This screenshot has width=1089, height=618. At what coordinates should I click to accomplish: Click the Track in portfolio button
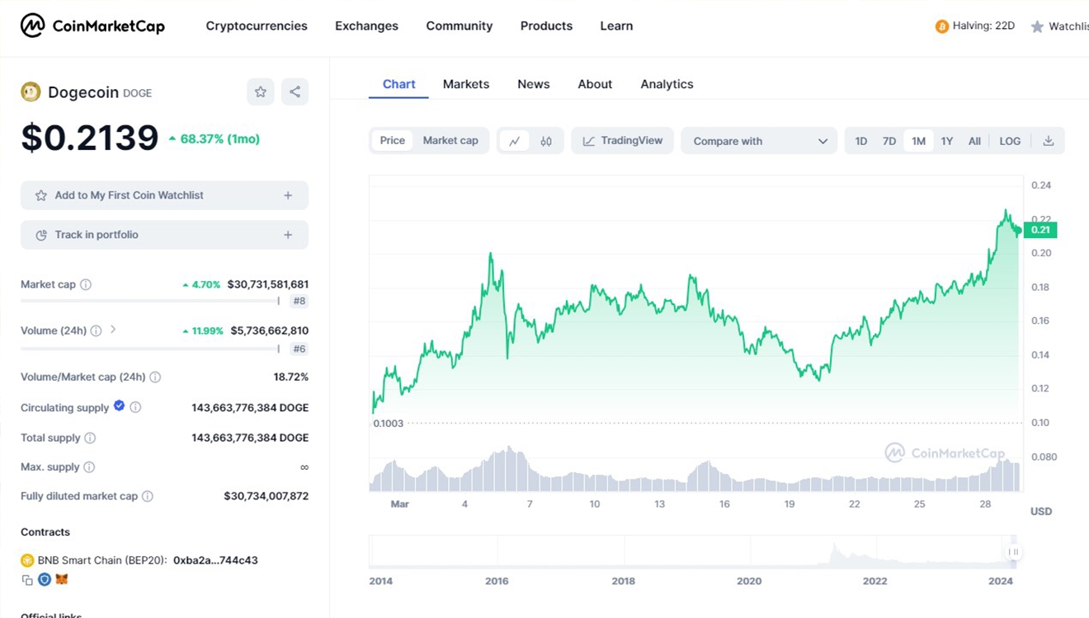pyautogui.click(x=164, y=235)
